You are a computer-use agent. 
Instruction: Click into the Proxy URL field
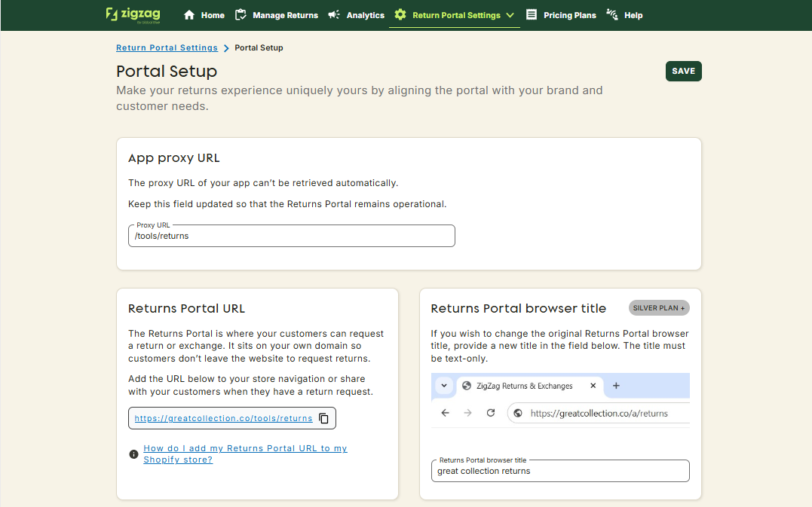(291, 236)
